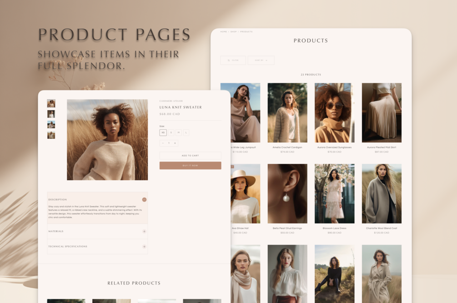Select size S
The height and width of the screenshot is (303, 457).
pos(171,132)
